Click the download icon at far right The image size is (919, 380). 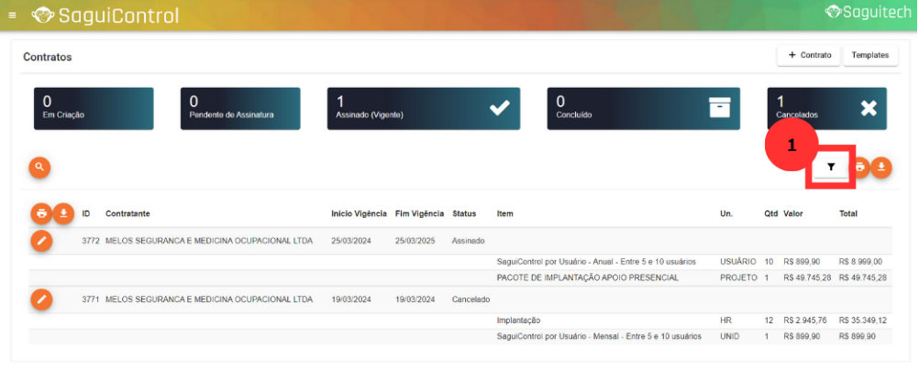coord(881,167)
